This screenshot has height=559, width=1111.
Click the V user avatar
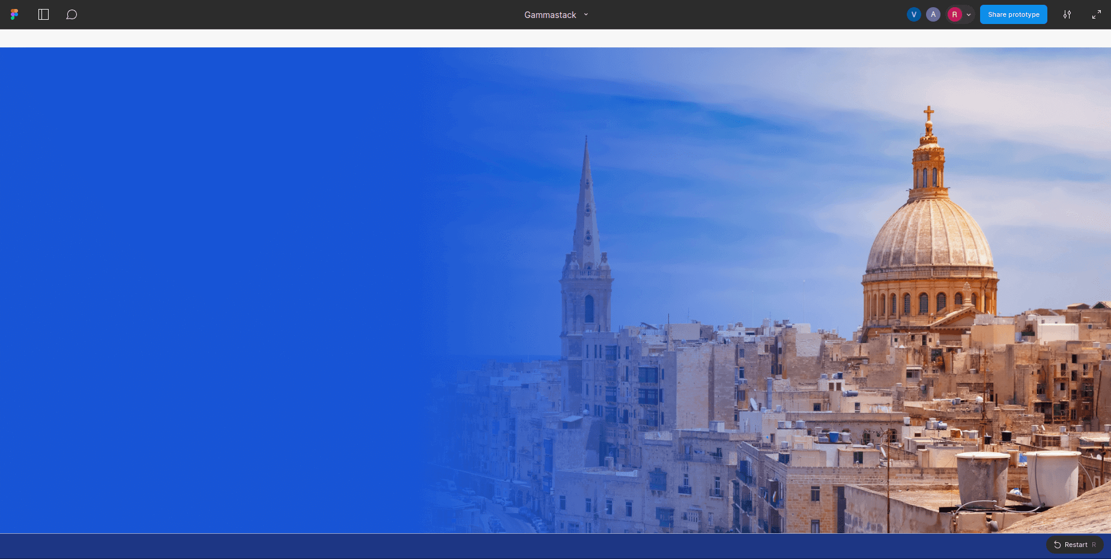(913, 14)
